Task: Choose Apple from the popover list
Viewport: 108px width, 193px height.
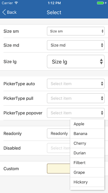Action: [87, 124]
